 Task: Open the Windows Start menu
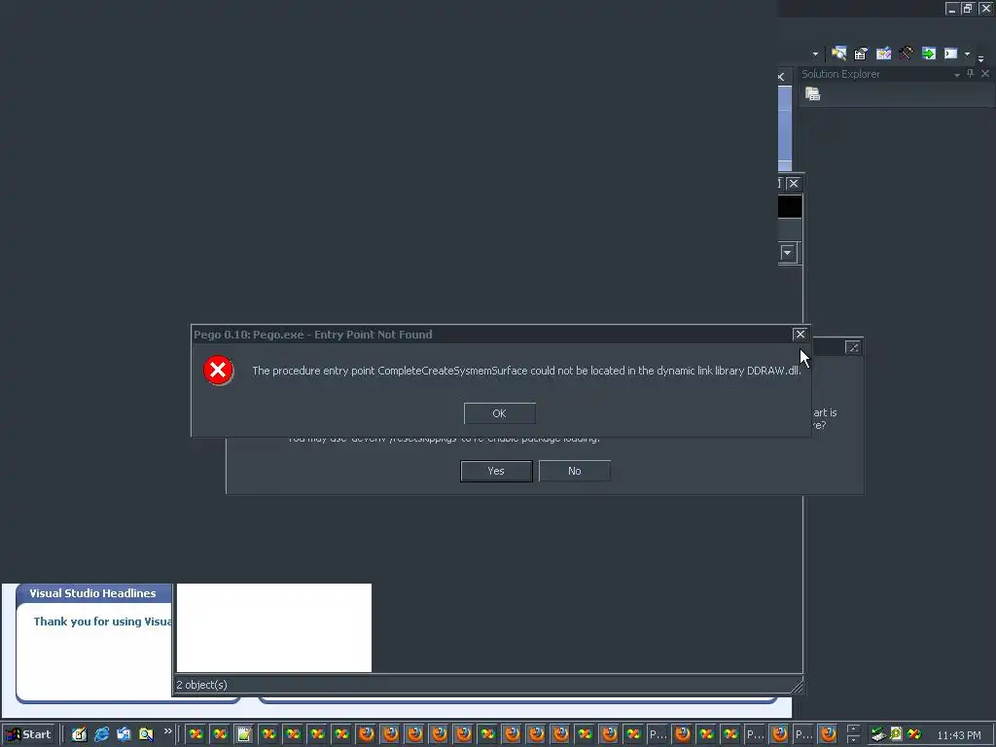coord(28,734)
